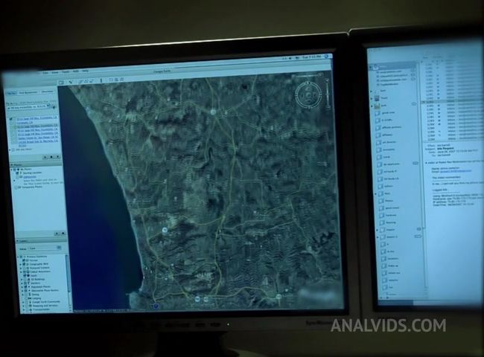Screen dimensions: 484x357
Task: Stop the search results tour
Action: pos(51,157)
